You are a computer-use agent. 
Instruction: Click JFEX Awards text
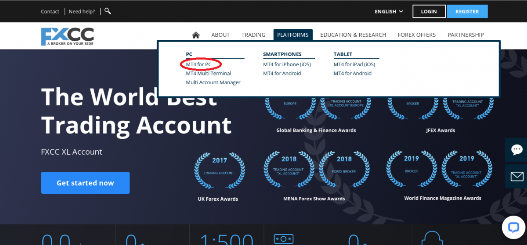(440, 130)
